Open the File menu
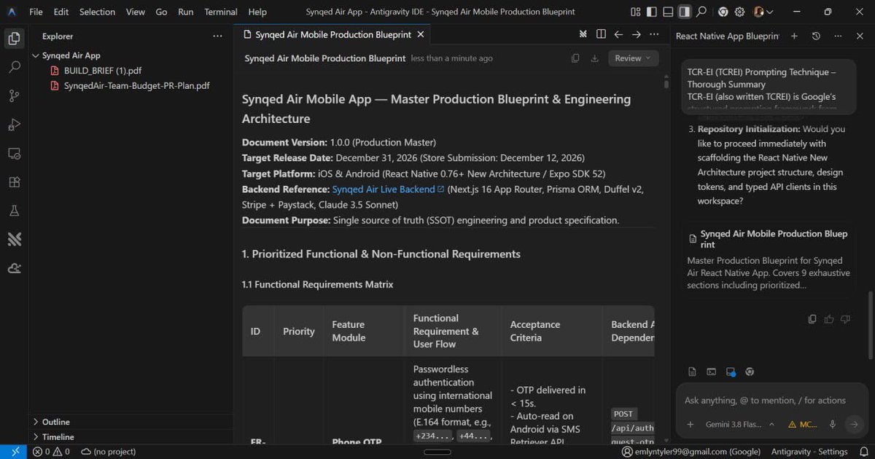The width and height of the screenshot is (875, 459). click(x=36, y=12)
